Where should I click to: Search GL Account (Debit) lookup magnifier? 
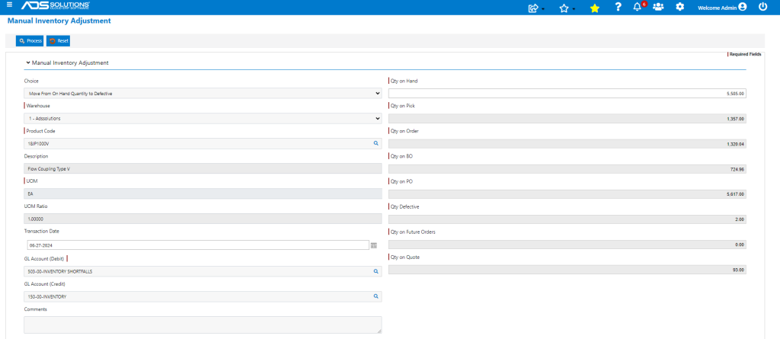[x=376, y=271]
